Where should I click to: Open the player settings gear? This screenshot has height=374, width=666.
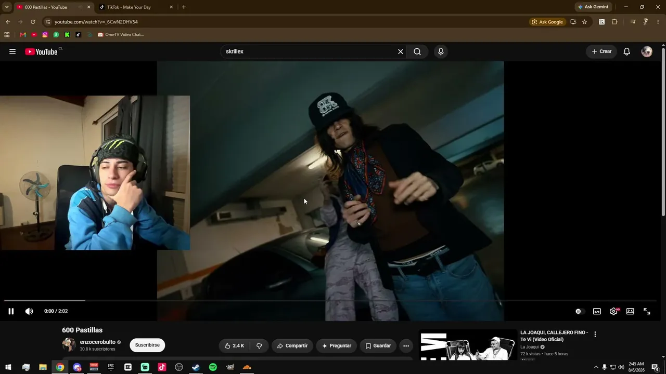614,311
